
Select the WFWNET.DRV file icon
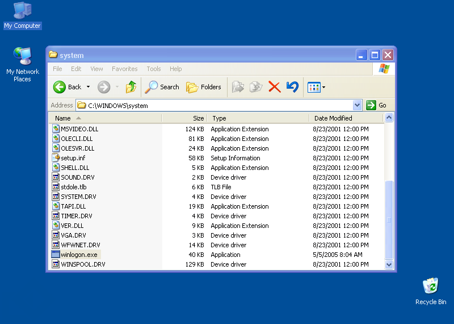click(x=56, y=245)
